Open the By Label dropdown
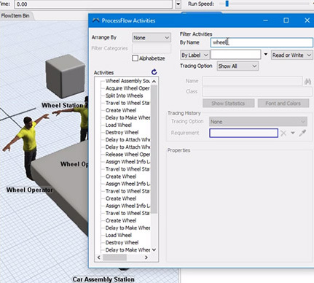This screenshot has height=283, width=314. (195, 55)
